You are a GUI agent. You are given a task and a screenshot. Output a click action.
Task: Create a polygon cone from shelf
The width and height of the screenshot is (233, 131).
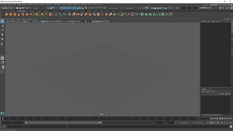click(19, 14)
